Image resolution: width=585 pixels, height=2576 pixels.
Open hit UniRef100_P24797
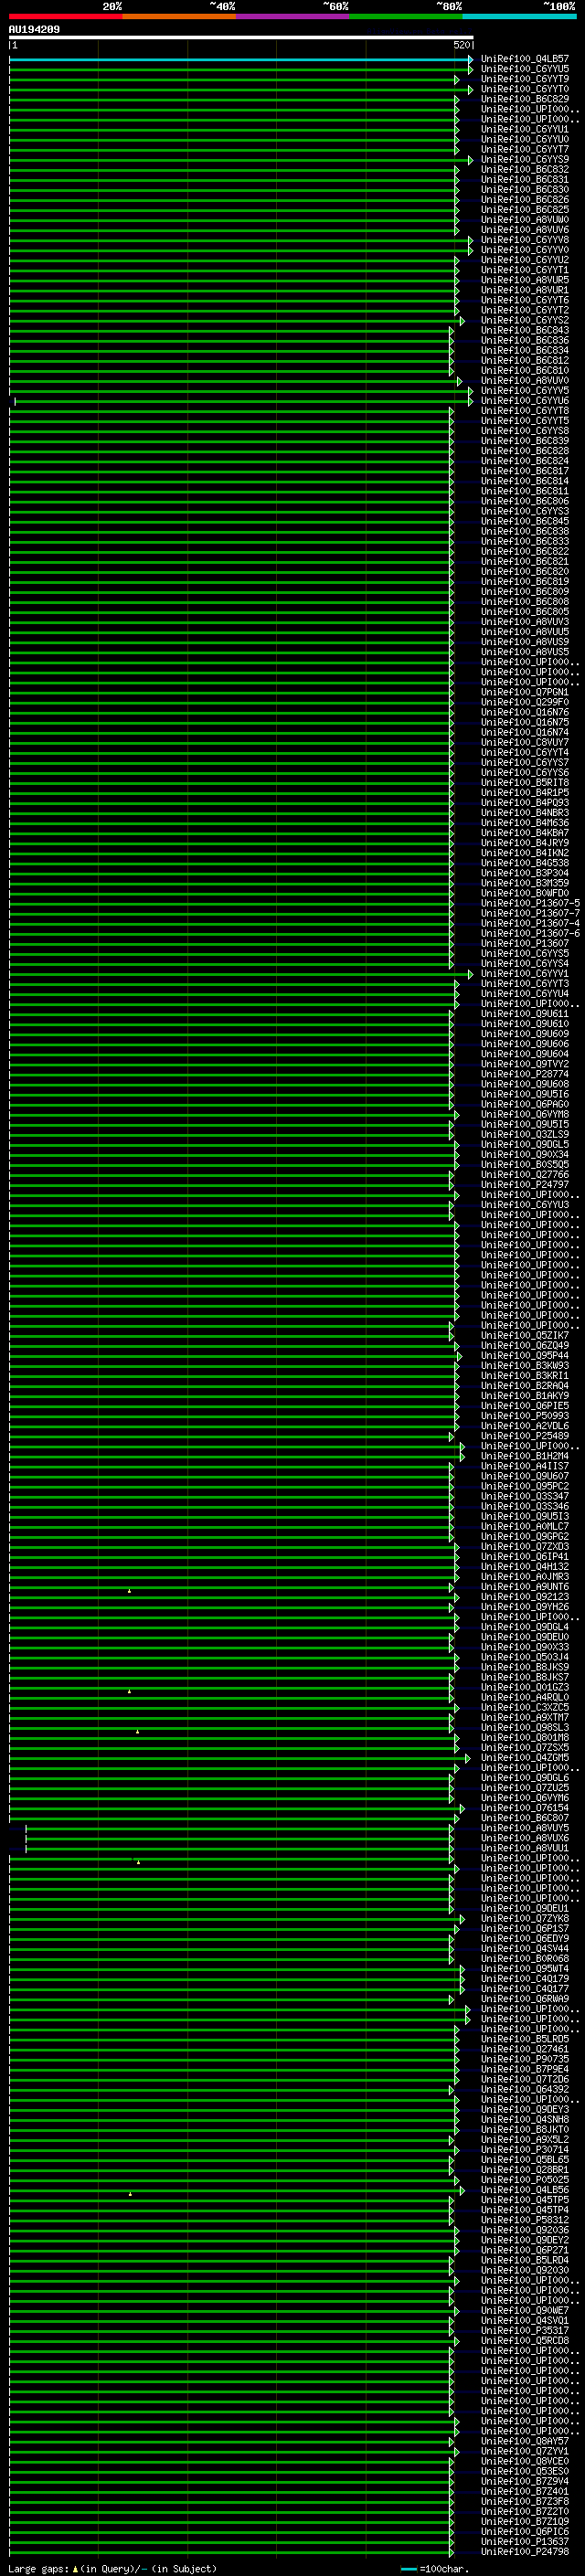pyautogui.click(x=525, y=1184)
